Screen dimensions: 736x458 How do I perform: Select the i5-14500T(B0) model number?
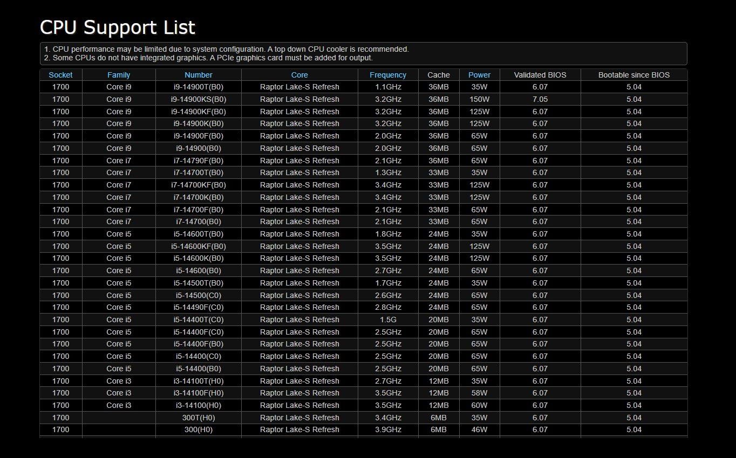[x=199, y=283]
